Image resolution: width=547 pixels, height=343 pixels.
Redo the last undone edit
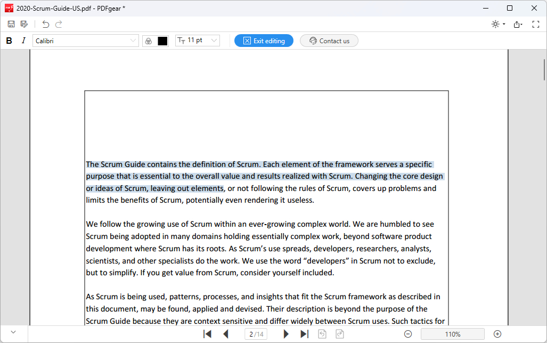tap(59, 24)
